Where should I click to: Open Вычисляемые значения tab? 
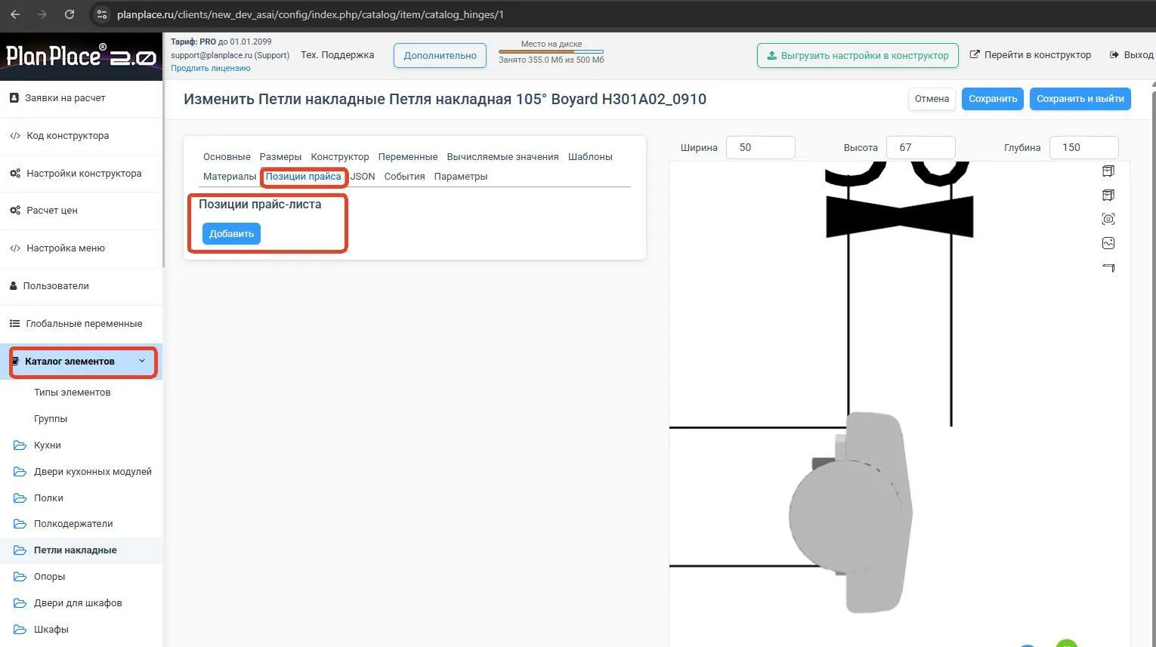tap(502, 157)
